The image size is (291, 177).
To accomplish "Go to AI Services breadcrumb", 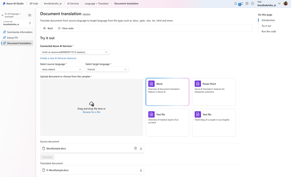I will coord(73,3).
